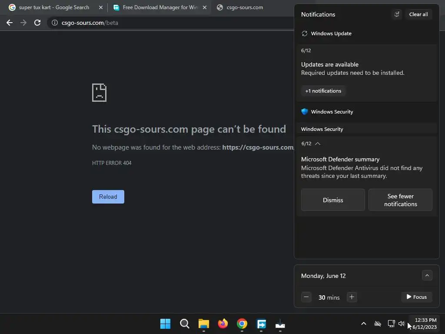Click the HTTP ERROR 404 text
The height and width of the screenshot is (334, 445).
click(112, 163)
